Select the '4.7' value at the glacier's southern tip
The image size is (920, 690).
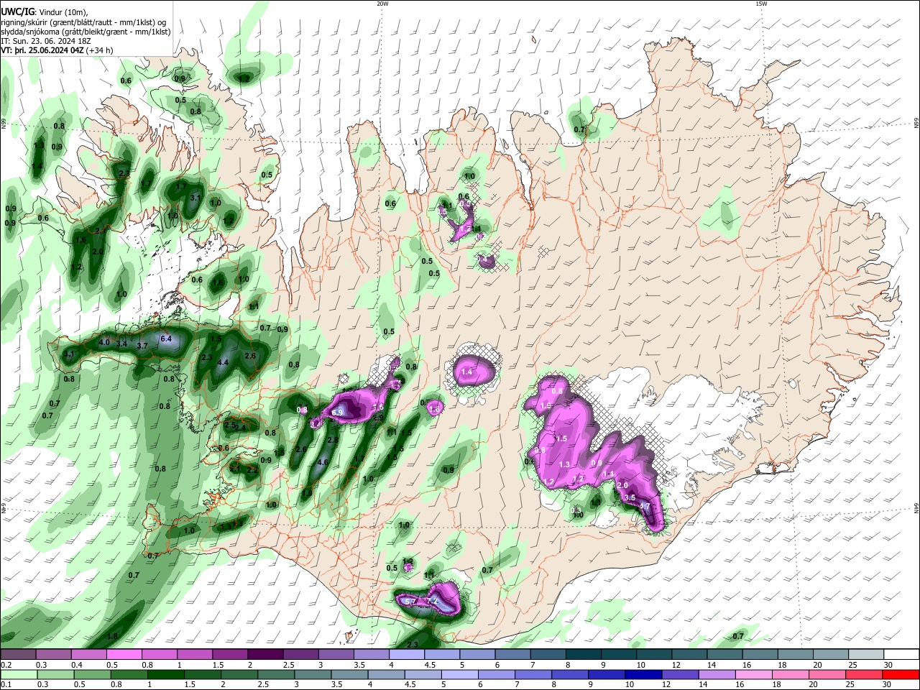click(645, 507)
